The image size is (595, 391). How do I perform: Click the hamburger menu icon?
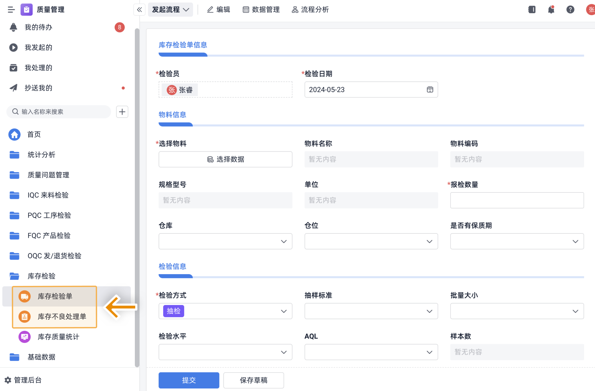[11, 10]
